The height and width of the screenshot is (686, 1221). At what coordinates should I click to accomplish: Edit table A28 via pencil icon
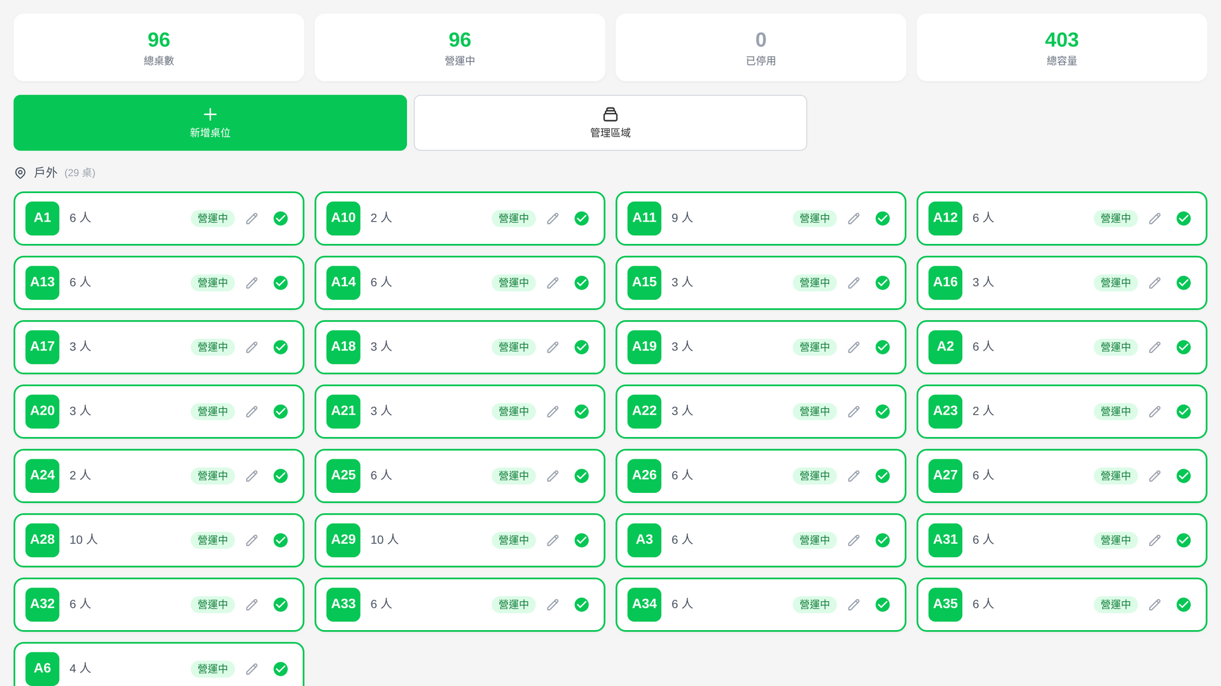click(252, 540)
